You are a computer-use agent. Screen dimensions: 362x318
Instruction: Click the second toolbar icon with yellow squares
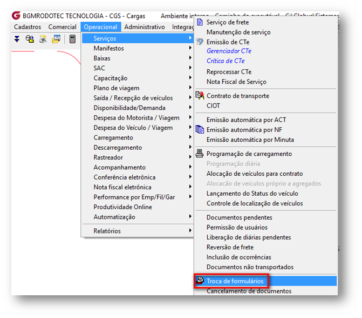tap(30, 39)
